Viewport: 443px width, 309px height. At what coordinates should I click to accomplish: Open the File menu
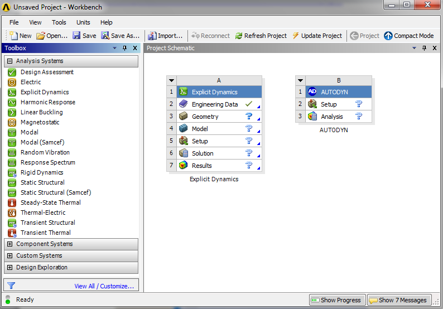[x=14, y=22]
